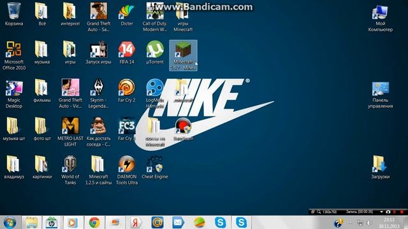
Task: Open the Windows Start menu
Action: coord(10,223)
